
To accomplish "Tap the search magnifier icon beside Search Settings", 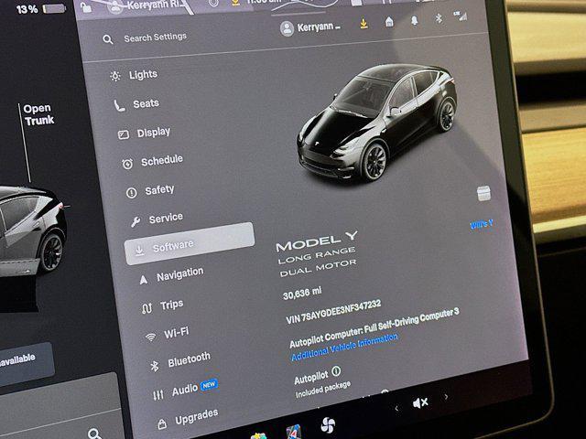I will pyautogui.click(x=108, y=39).
